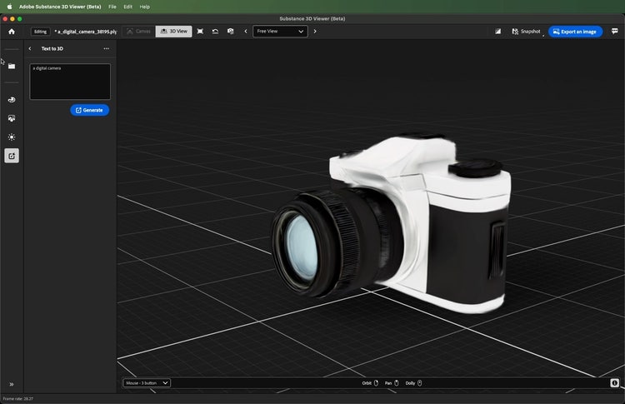Open the Free View camera dropdown
The height and width of the screenshot is (404, 625).
[x=280, y=31]
